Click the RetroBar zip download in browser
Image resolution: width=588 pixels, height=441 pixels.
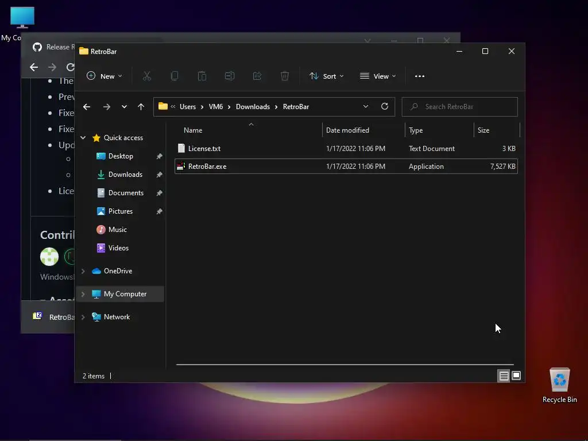point(53,317)
